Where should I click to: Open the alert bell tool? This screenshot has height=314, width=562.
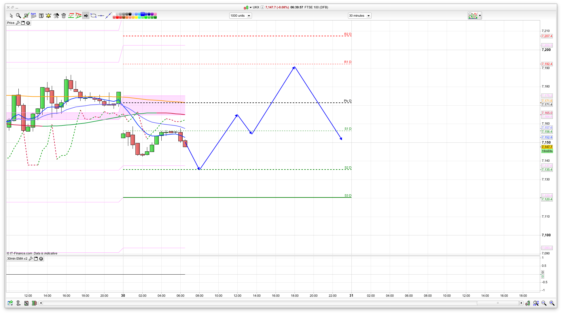click(x=48, y=16)
